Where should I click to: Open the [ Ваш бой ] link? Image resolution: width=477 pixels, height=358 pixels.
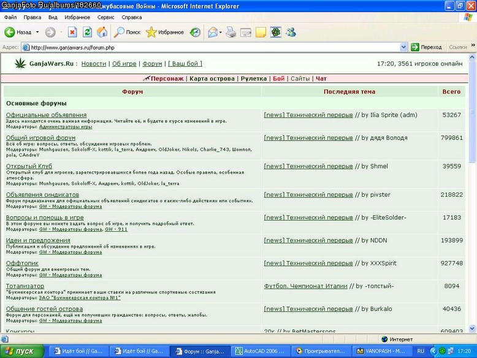pyautogui.click(x=185, y=64)
